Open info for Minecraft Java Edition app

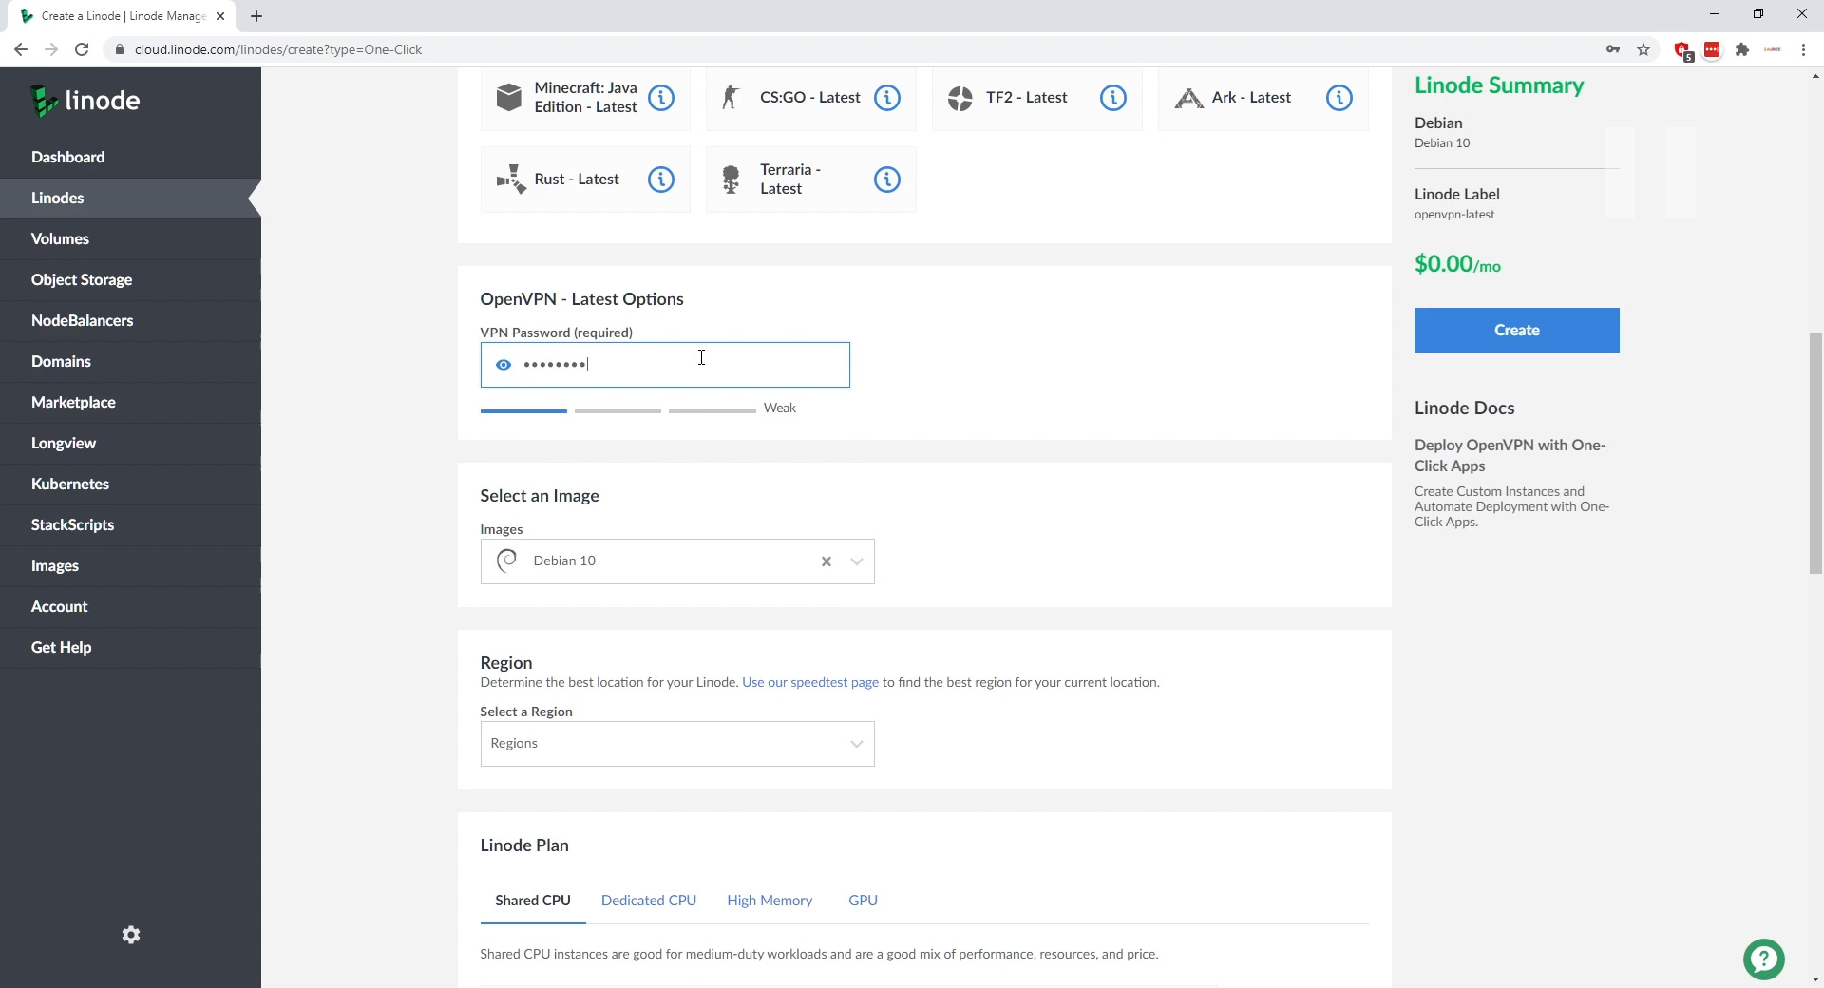[661, 98]
